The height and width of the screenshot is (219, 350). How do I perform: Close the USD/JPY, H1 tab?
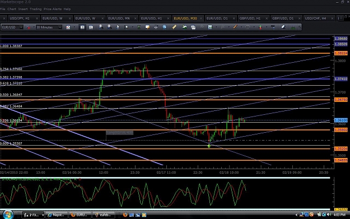point(37,18)
